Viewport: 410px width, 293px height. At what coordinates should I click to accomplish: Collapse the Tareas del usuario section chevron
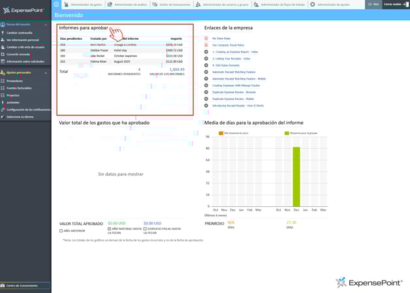click(x=46, y=25)
